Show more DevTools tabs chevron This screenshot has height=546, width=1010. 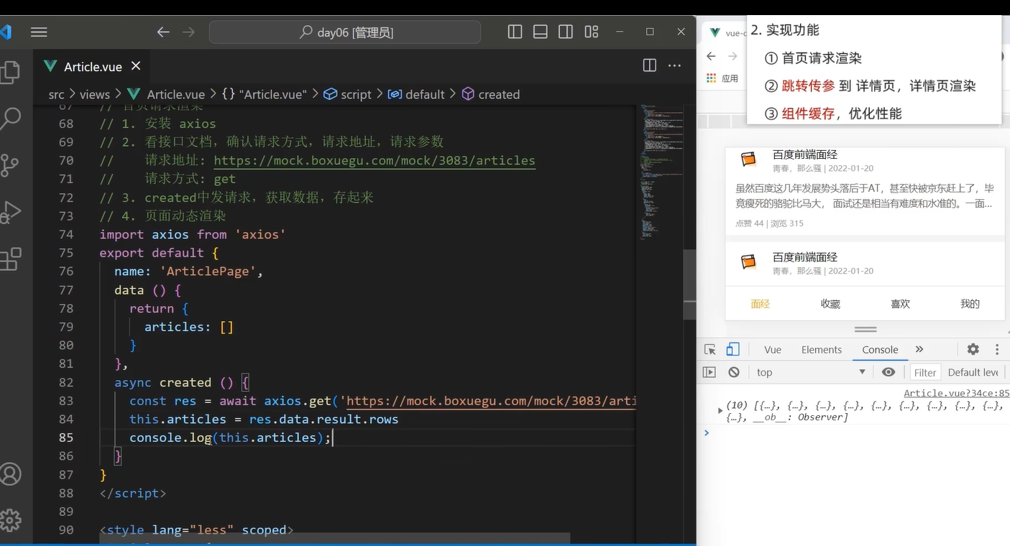919,349
